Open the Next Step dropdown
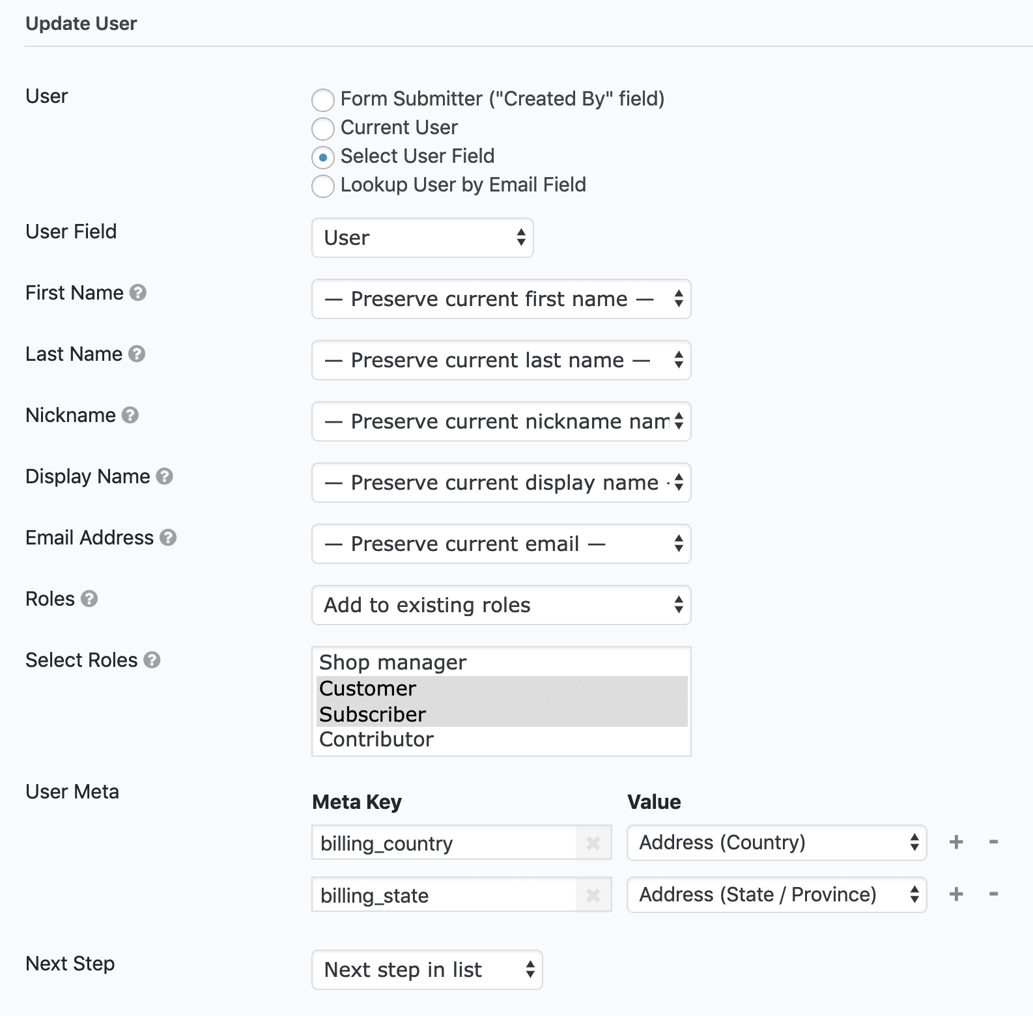This screenshot has width=1033, height=1016. [427, 970]
